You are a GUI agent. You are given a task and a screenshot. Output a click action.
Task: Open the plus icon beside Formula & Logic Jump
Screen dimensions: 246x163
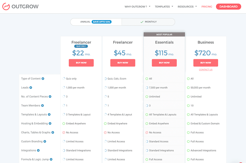coord(51,160)
